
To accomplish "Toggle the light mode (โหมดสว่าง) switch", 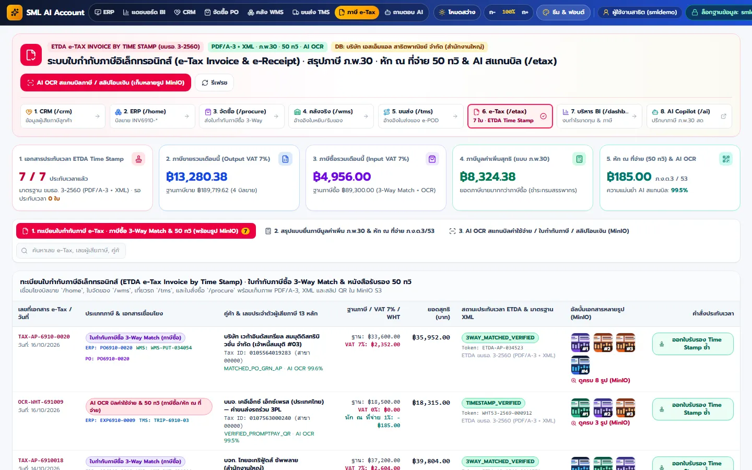I will click(457, 12).
